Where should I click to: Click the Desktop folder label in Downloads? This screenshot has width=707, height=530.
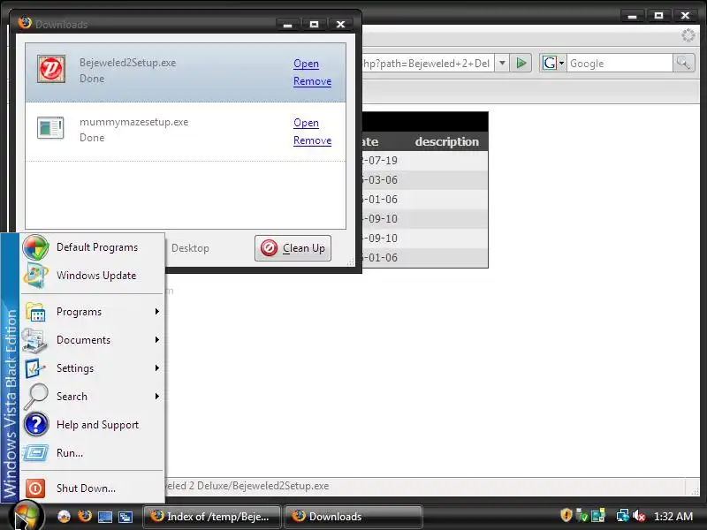pyautogui.click(x=190, y=248)
